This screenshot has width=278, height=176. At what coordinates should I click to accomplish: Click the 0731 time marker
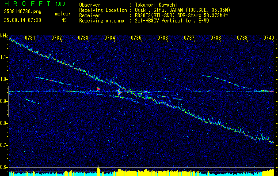point(30,37)
